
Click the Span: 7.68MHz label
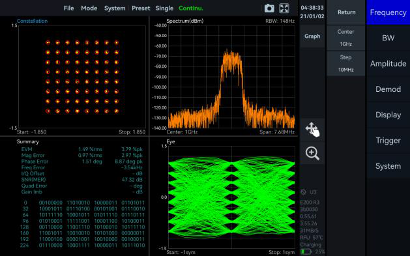pos(277,132)
